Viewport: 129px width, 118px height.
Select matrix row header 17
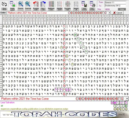[1, 94]
